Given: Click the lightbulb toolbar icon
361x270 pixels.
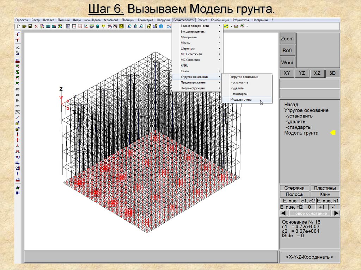Looking at the screenshot, I should [x=103, y=26].
